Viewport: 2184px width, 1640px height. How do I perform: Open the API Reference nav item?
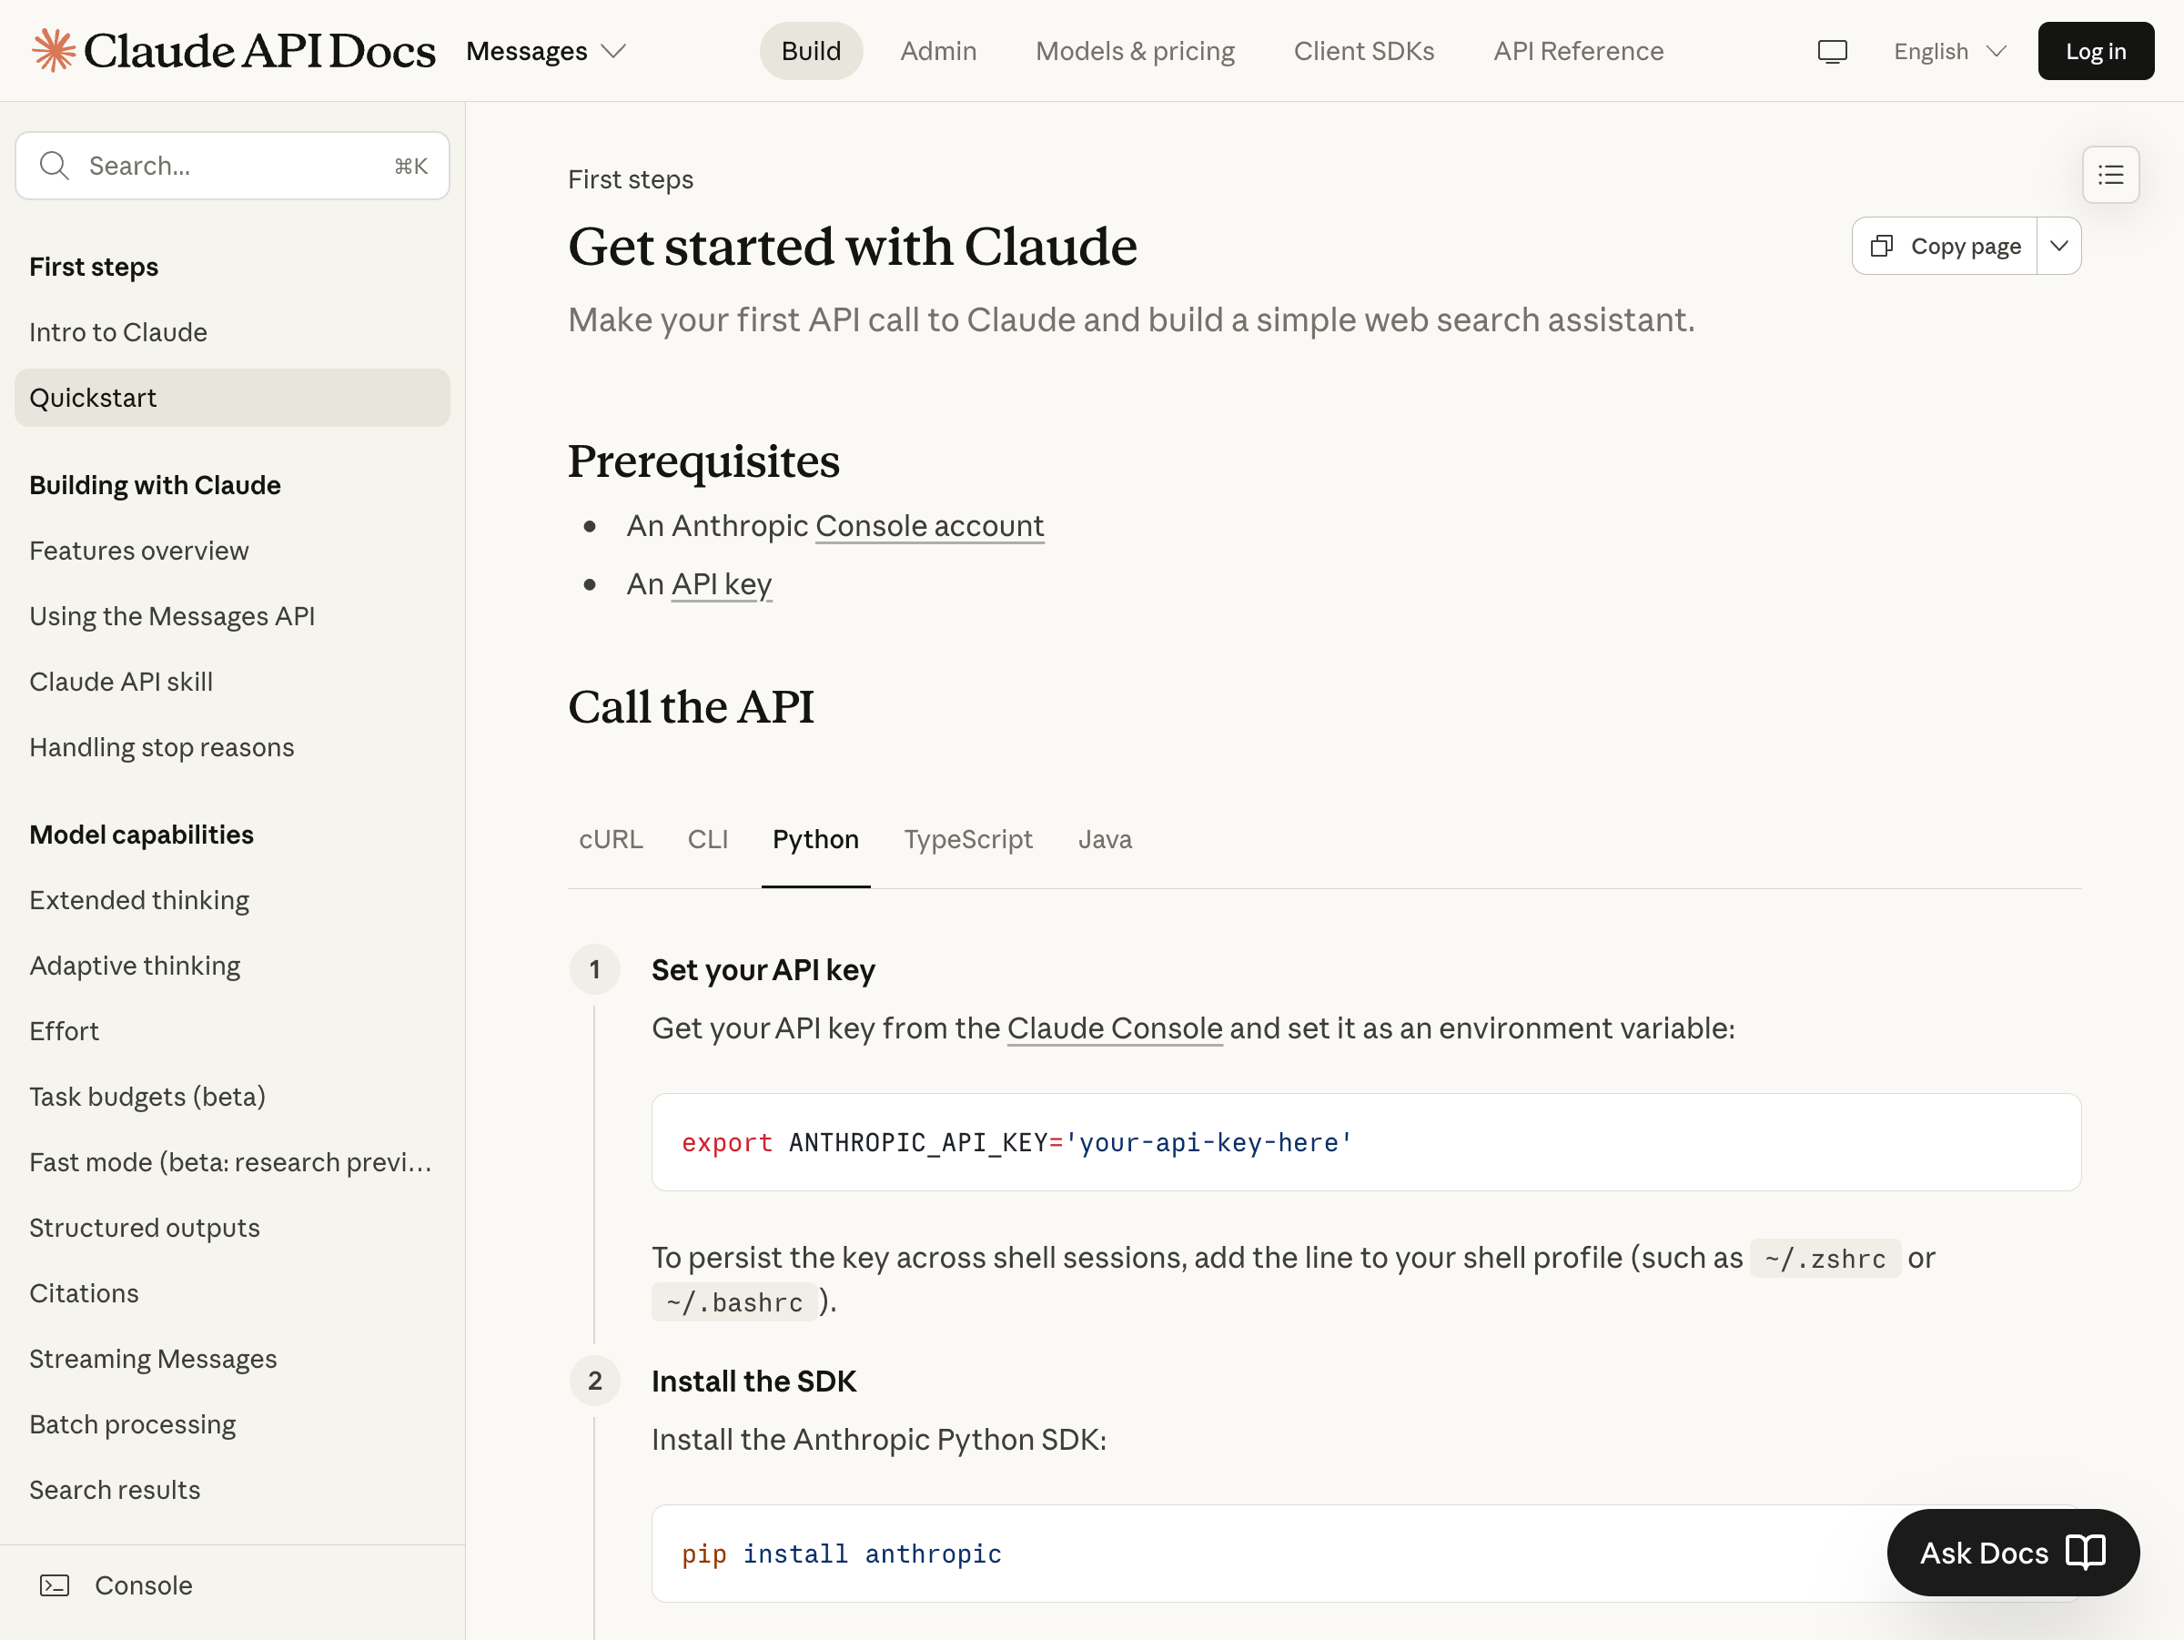(1578, 51)
